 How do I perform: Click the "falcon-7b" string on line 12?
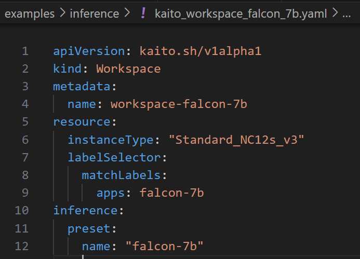point(164,246)
